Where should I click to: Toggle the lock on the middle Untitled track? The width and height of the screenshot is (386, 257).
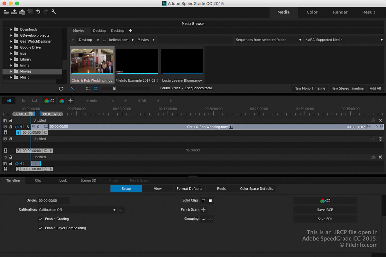pyautogui.click(x=11, y=139)
